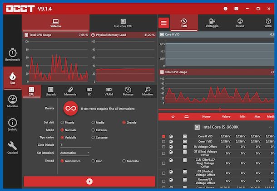
Task: Open the Set istruzioni Automatico dropdown
Action: (75, 153)
